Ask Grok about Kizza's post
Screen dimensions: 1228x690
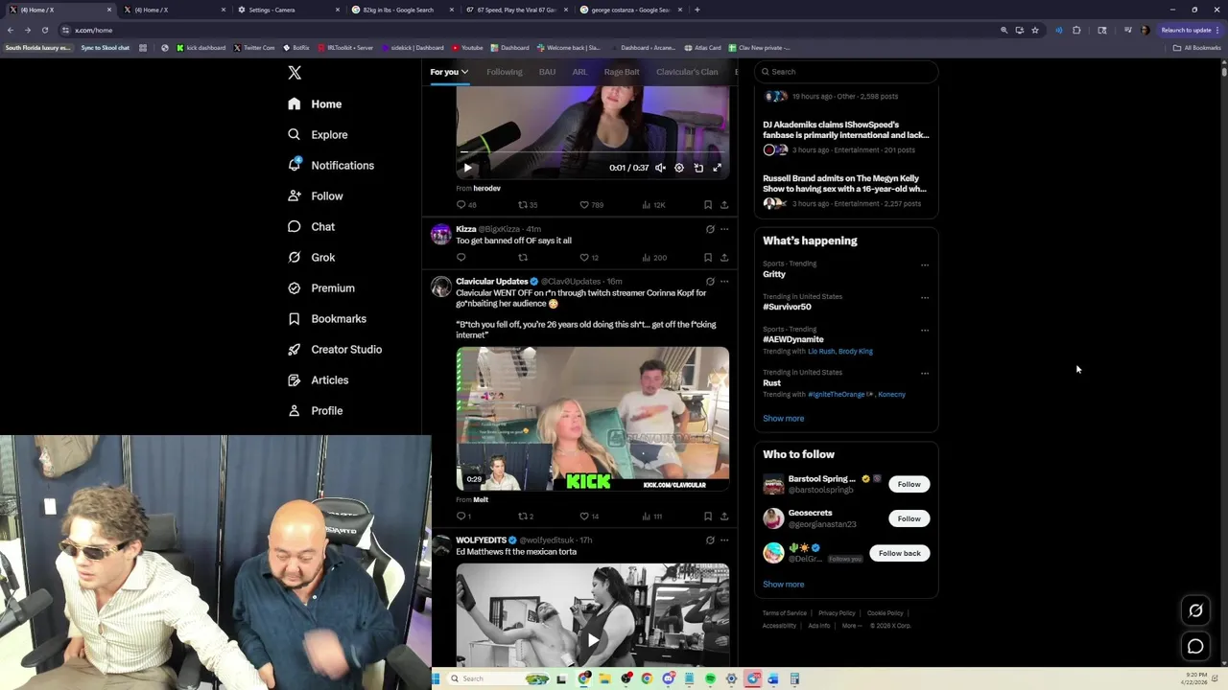[710, 229]
